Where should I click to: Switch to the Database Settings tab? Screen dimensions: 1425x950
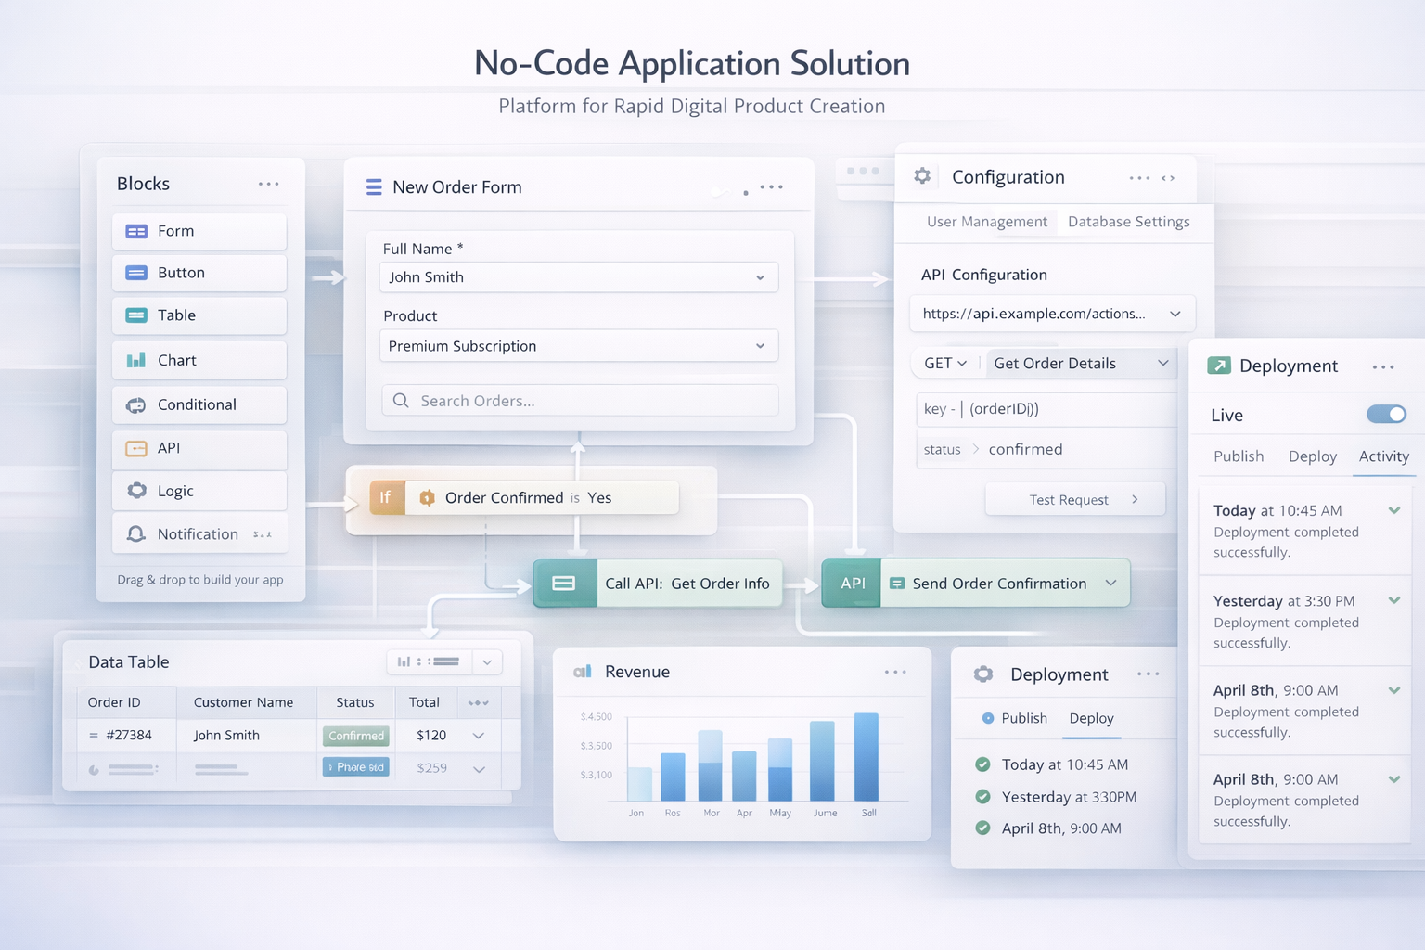coord(1128,222)
